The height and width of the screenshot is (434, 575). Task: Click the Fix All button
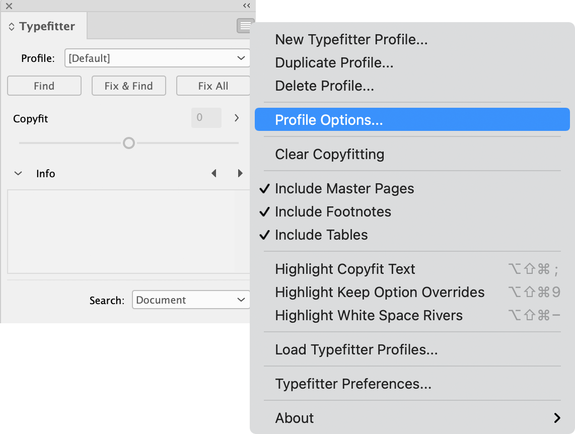[213, 86]
